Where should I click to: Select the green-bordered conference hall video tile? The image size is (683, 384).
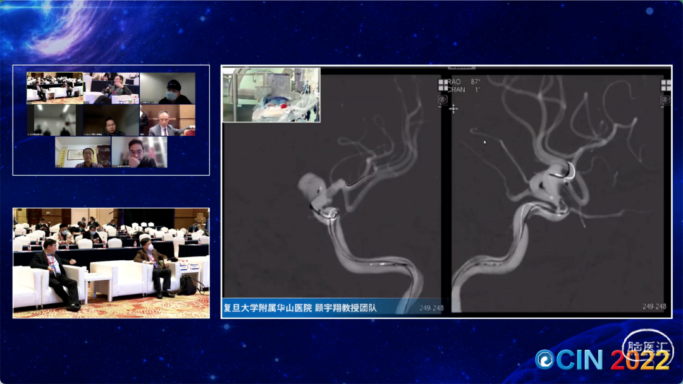[x=54, y=88]
